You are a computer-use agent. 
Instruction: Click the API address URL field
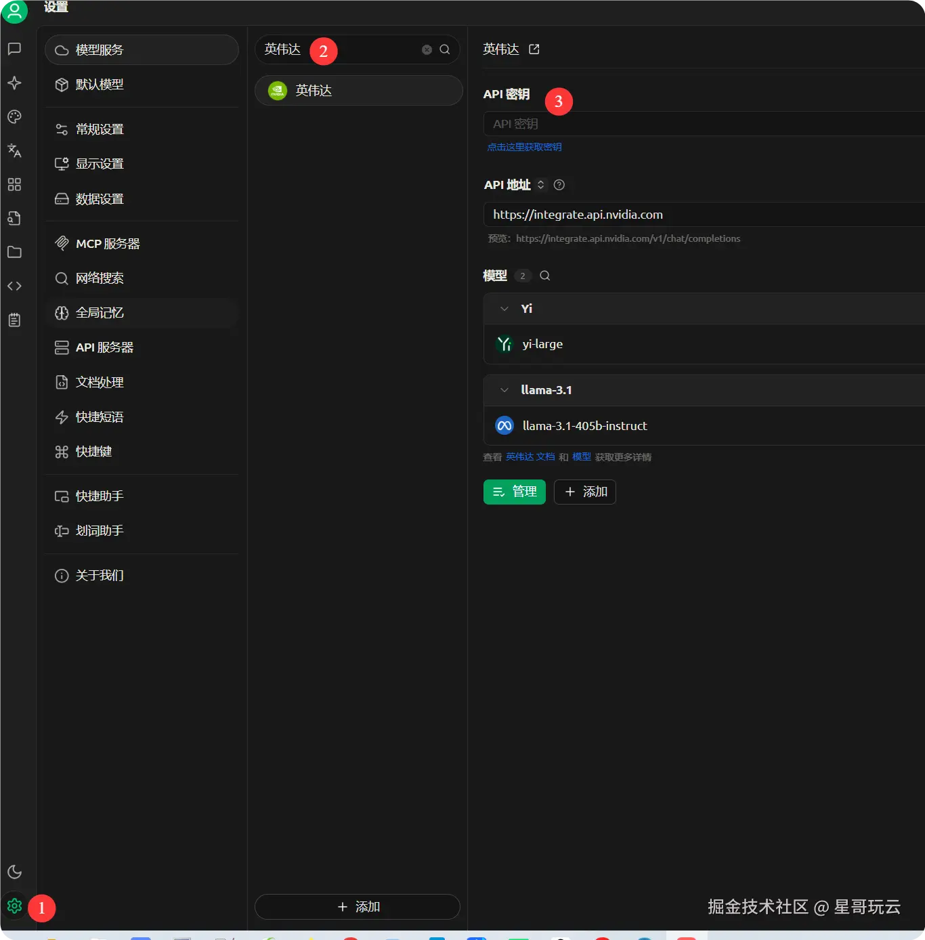[x=704, y=215]
